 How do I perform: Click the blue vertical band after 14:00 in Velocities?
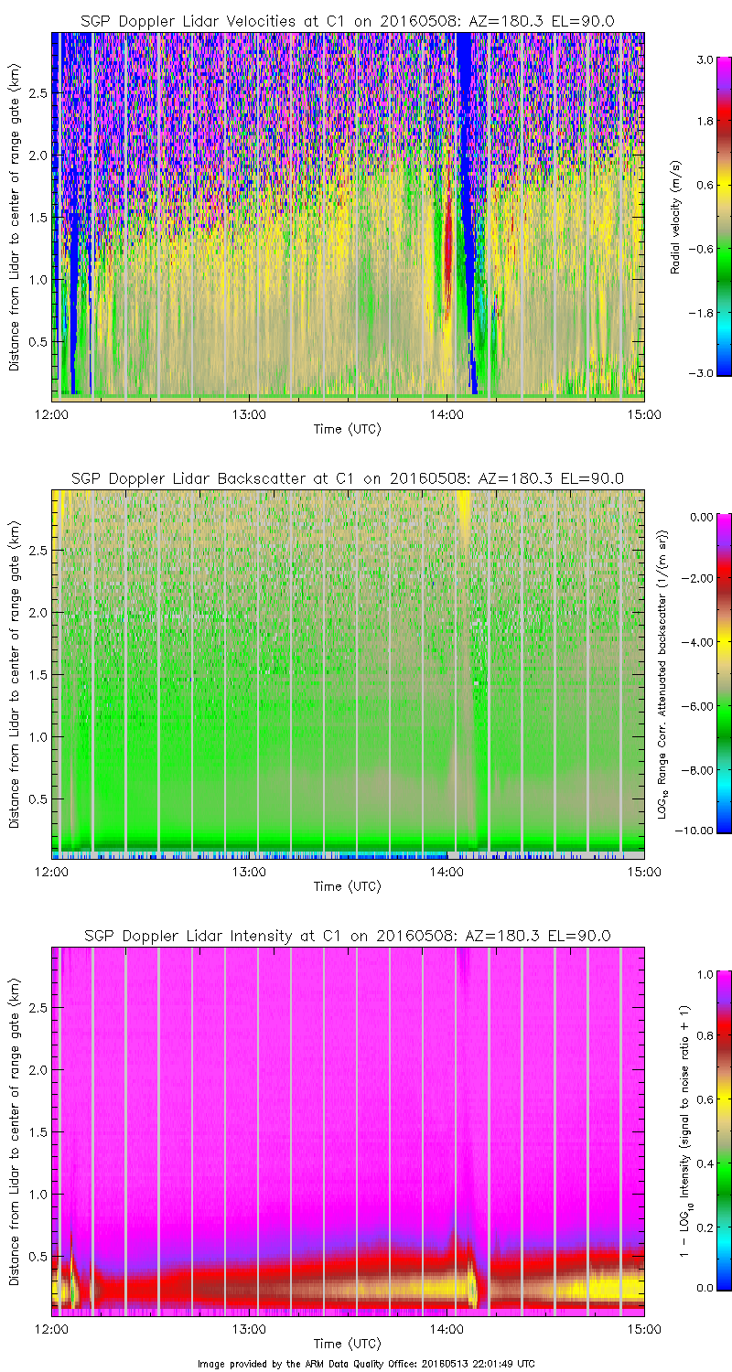[x=468, y=183]
